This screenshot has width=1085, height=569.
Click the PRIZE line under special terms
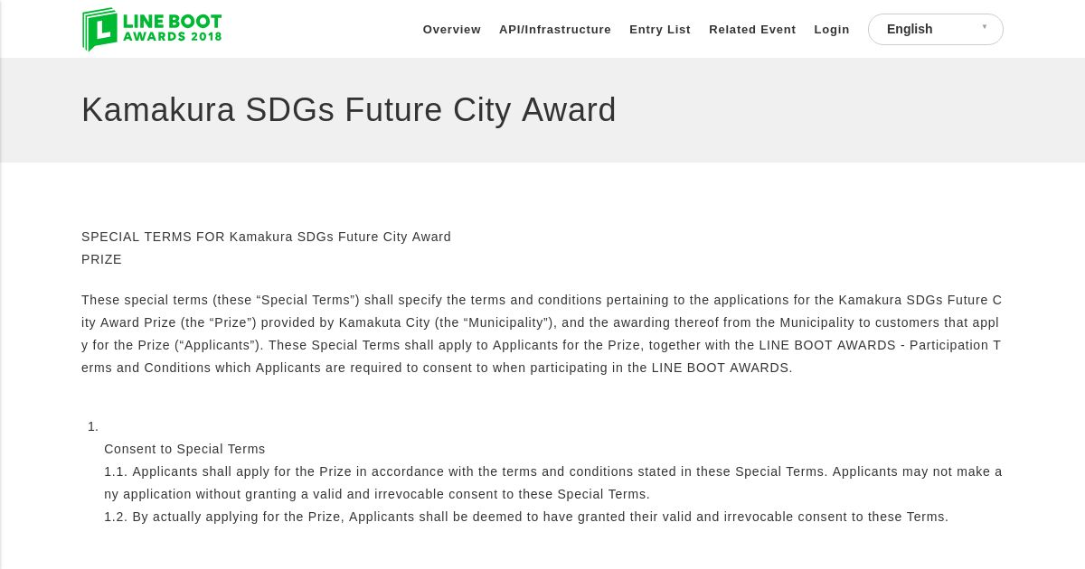[x=101, y=259]
